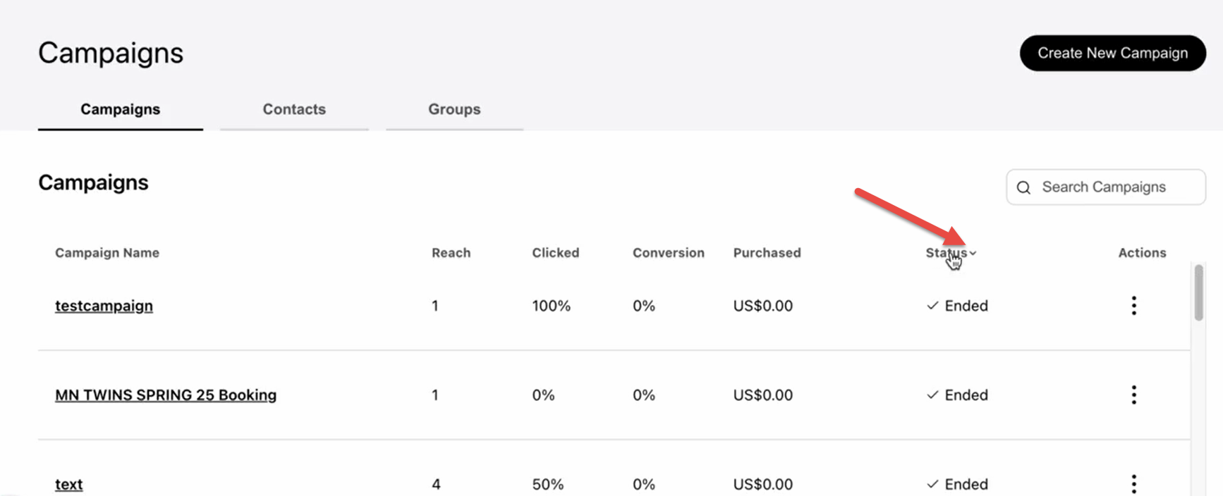This screenshot has height=496, width=1223.
Task: Click the magnifying glass search icon
Action: click(1023, 187)
